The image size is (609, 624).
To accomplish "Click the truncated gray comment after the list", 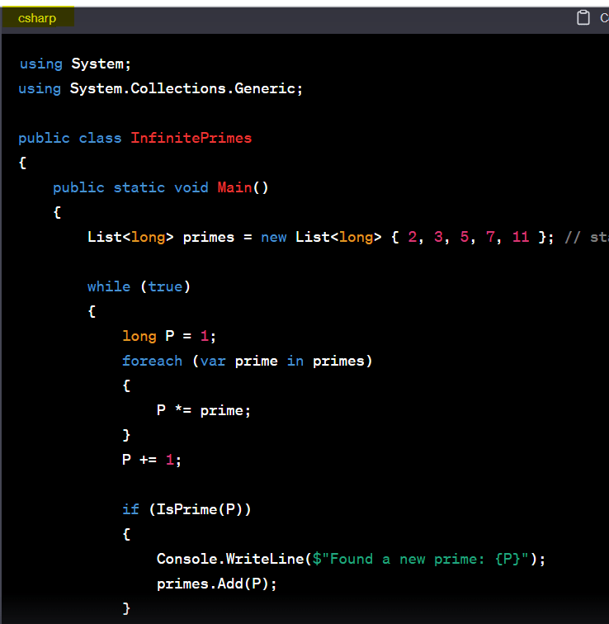I will pyautogui.click(x=586, y=237).
